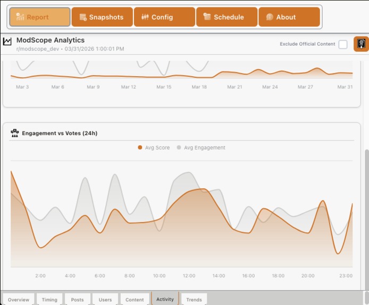Screen dimensions: 369x305
Task: Open the Report tab
Action: click(40, 17)
